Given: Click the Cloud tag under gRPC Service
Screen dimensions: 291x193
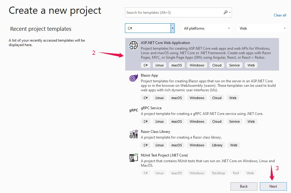Looking at the screenshot, I should pyautogui.click(x=217, y=121).
